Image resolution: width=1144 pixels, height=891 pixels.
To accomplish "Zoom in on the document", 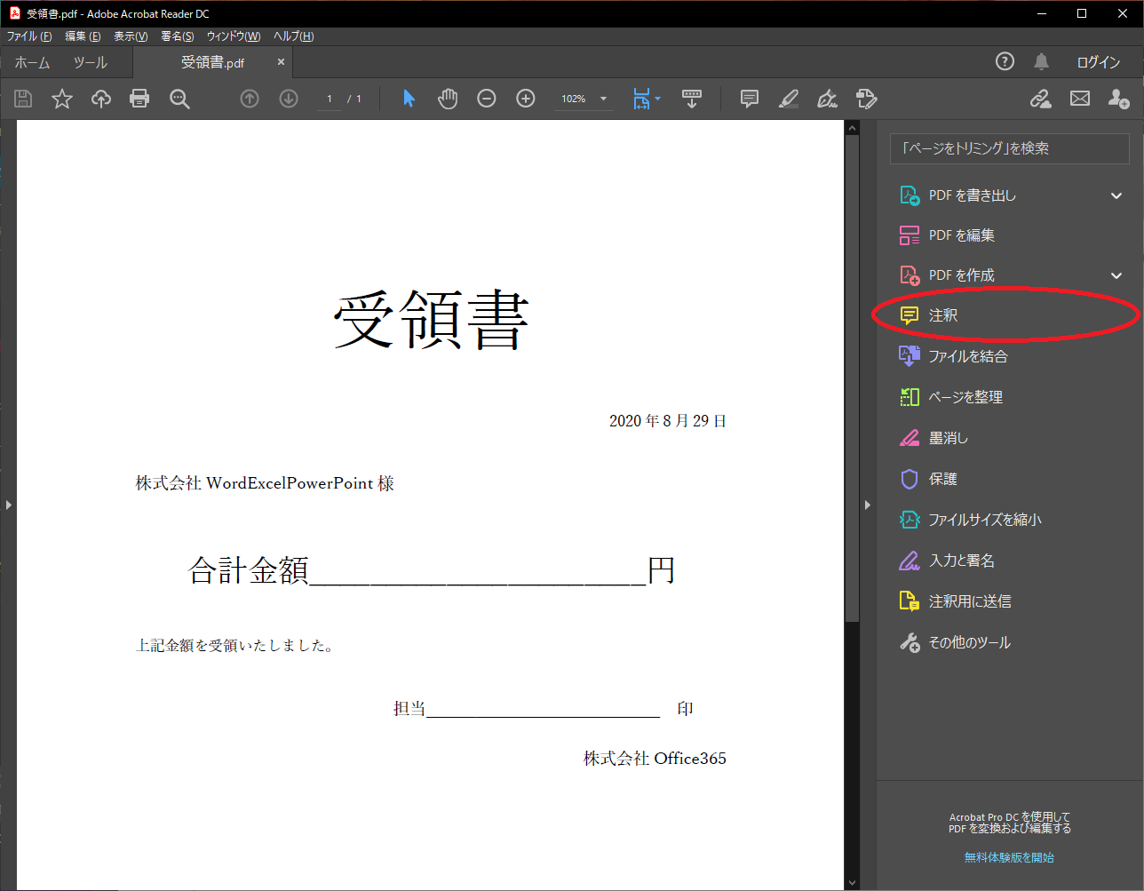I will click(526, 99).
